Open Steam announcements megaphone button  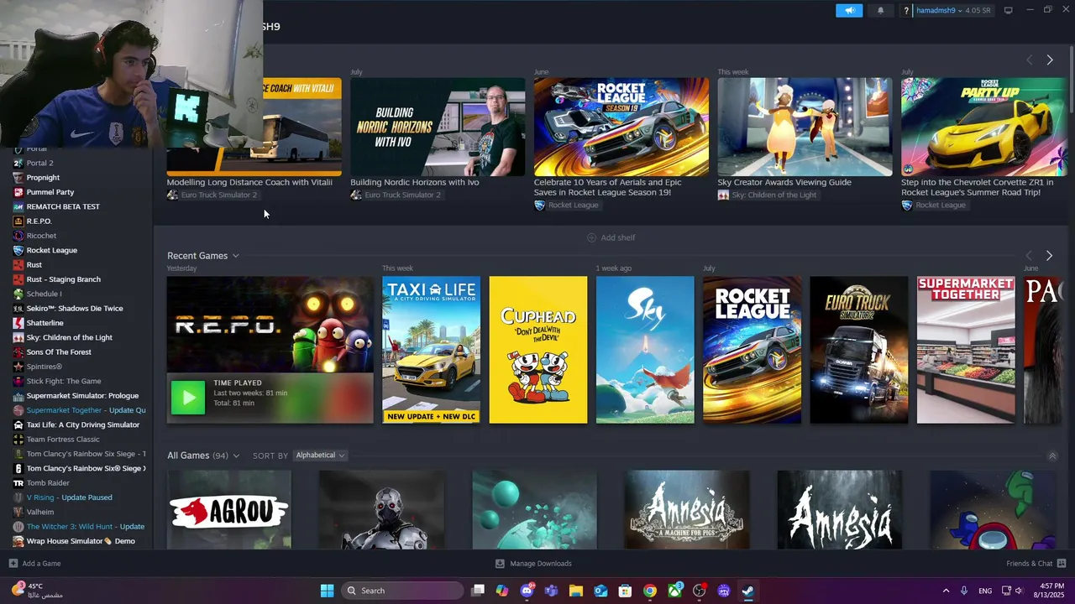coord(849,10)
